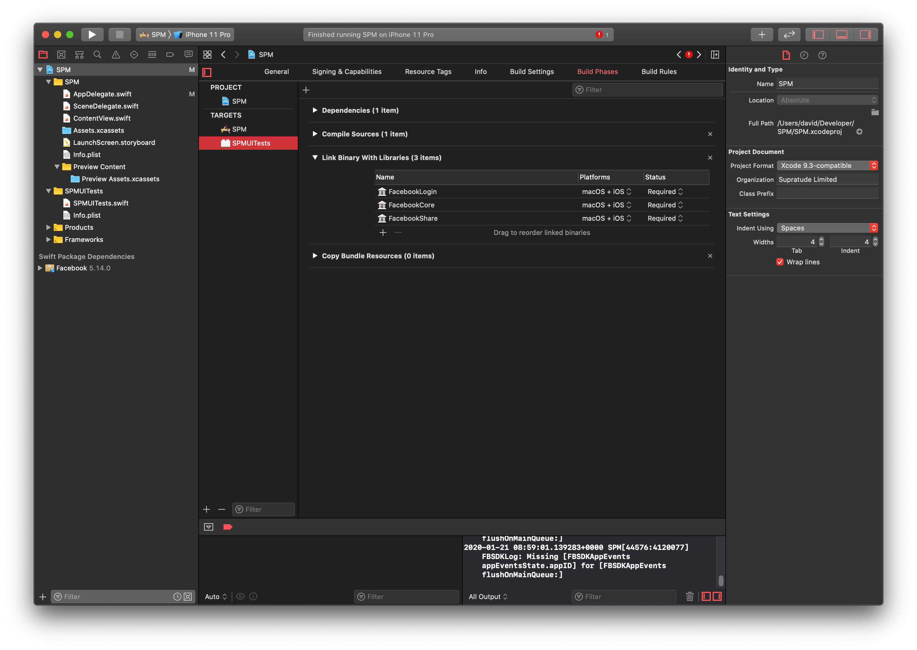The image size is (917, 650).
Task: Stop the running application
Action: (119, 35)
